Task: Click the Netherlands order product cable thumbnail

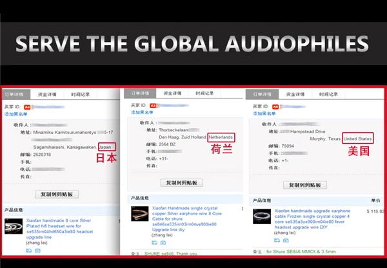Action: tap(140, 214)
